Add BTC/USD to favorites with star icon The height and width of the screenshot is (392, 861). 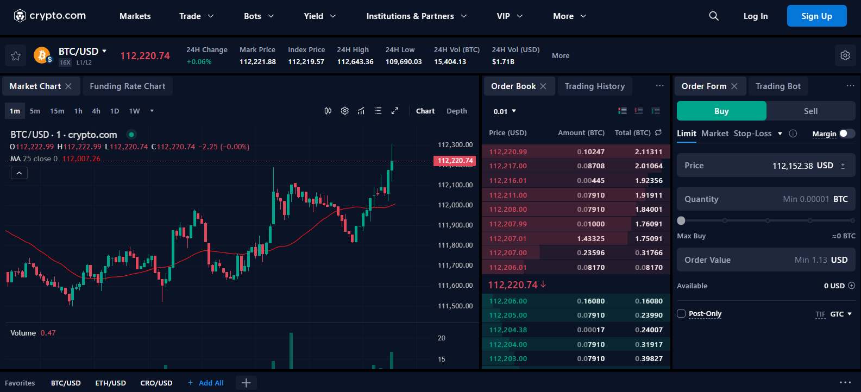coord(16,56)
